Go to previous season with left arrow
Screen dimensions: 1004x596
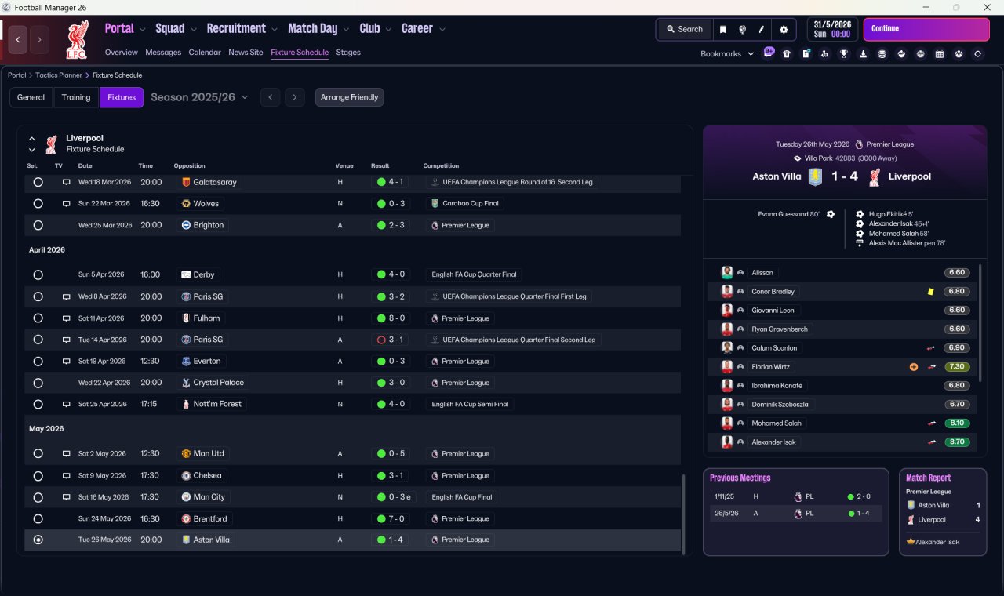[270, 97]
